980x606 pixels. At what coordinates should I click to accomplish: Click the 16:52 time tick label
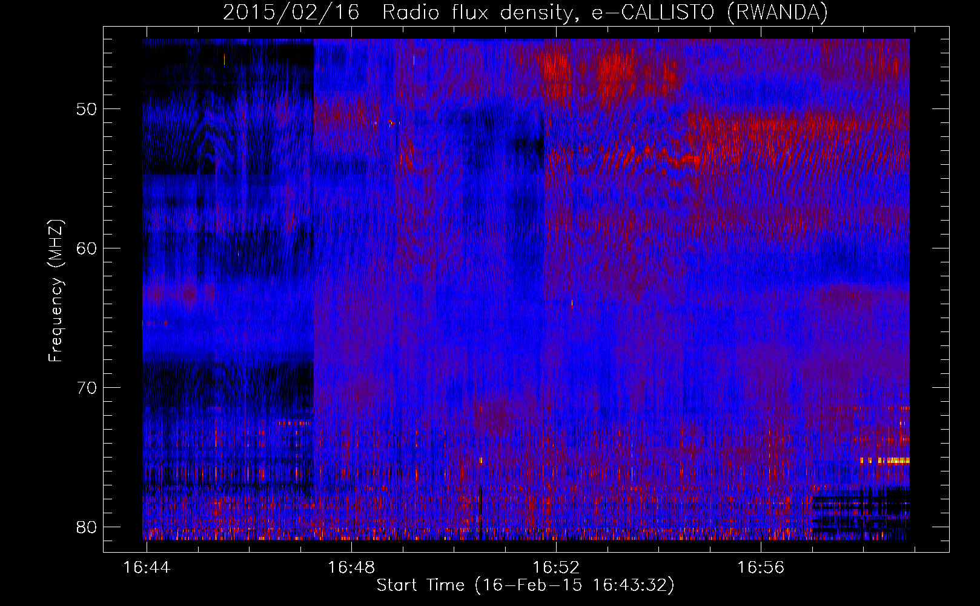coord(556,568)
